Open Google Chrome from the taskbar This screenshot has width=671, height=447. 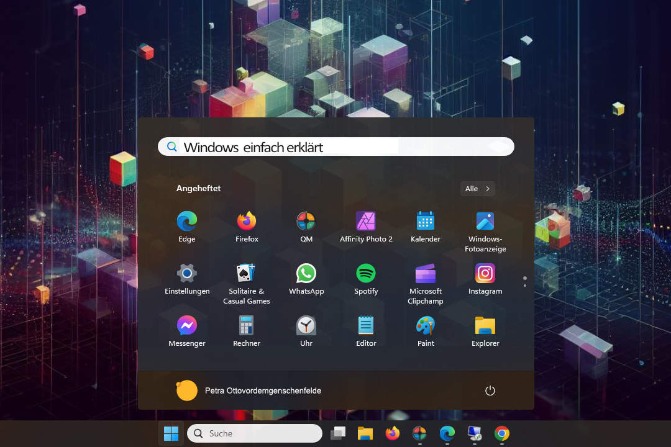(x=502, y=434)
